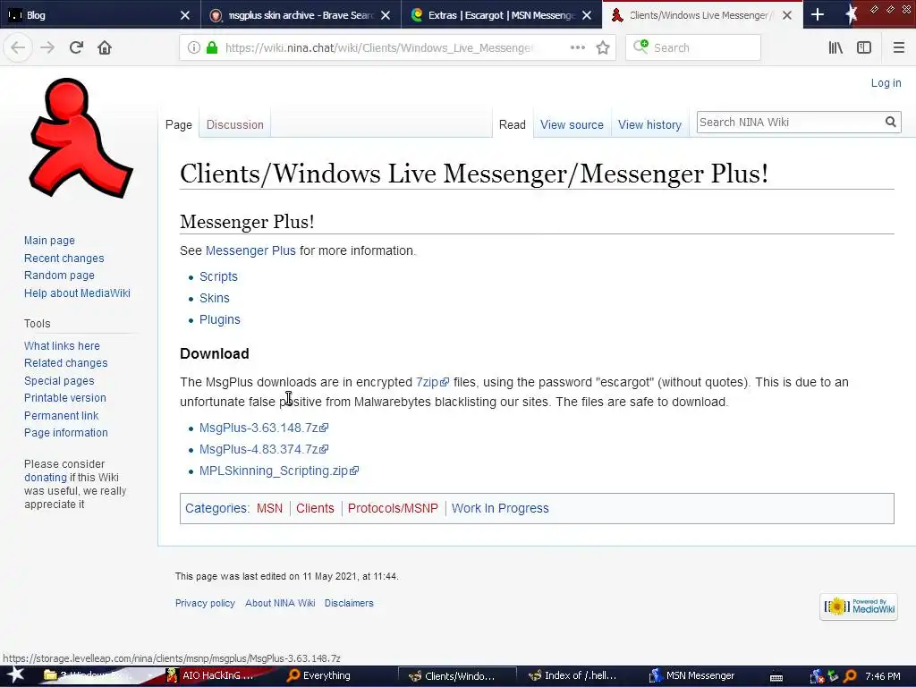Close the Extras Escargot tab

587,15
